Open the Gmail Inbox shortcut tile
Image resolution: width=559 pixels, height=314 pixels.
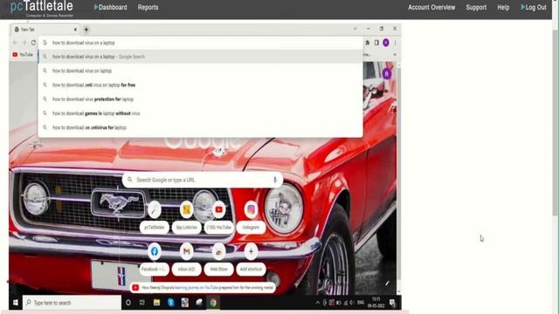[186, 259]
